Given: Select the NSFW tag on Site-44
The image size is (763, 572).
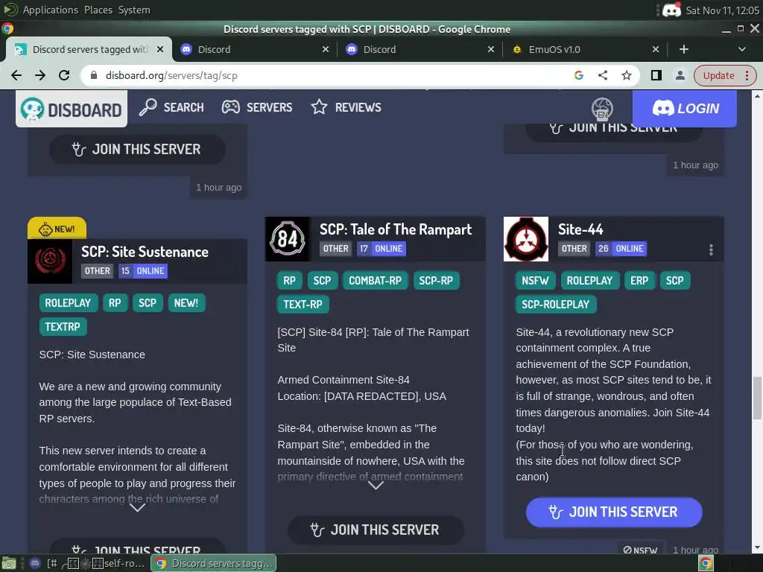Looking at the screenshot, I should click(535, 281).
